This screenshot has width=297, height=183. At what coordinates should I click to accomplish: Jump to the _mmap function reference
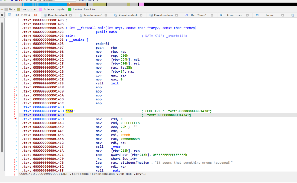coord(116,147)
